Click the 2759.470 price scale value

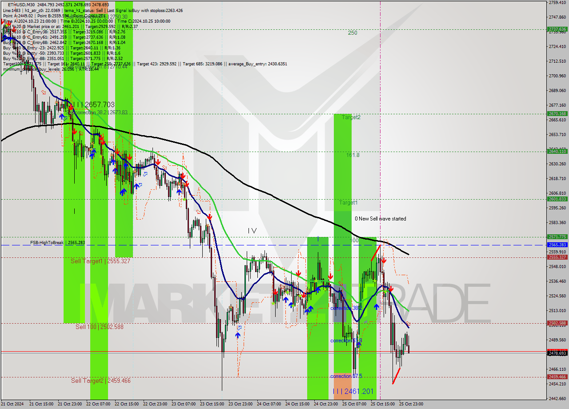point(557,3)
